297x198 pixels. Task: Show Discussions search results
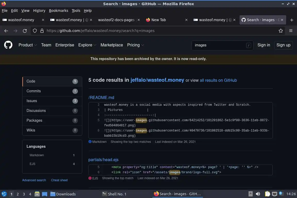pyautogui.click(x=52, y=111)
